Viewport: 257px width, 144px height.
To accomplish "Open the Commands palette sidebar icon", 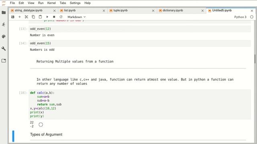I will point(4,36).
